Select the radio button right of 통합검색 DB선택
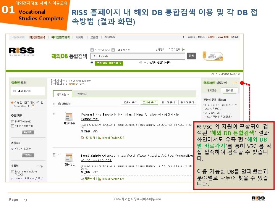The height and width of the screenshot is (206, 275). click(x=141, y=63)
